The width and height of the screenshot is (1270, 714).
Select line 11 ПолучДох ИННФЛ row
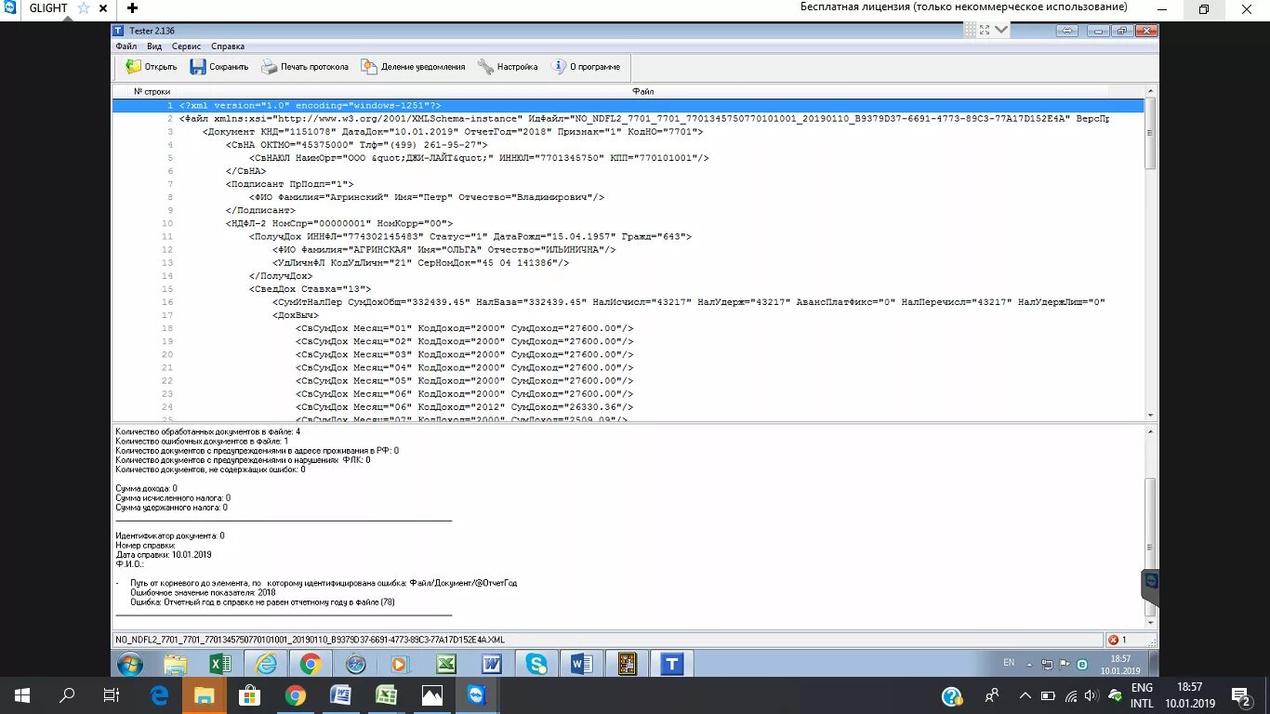tap(628, 236)
